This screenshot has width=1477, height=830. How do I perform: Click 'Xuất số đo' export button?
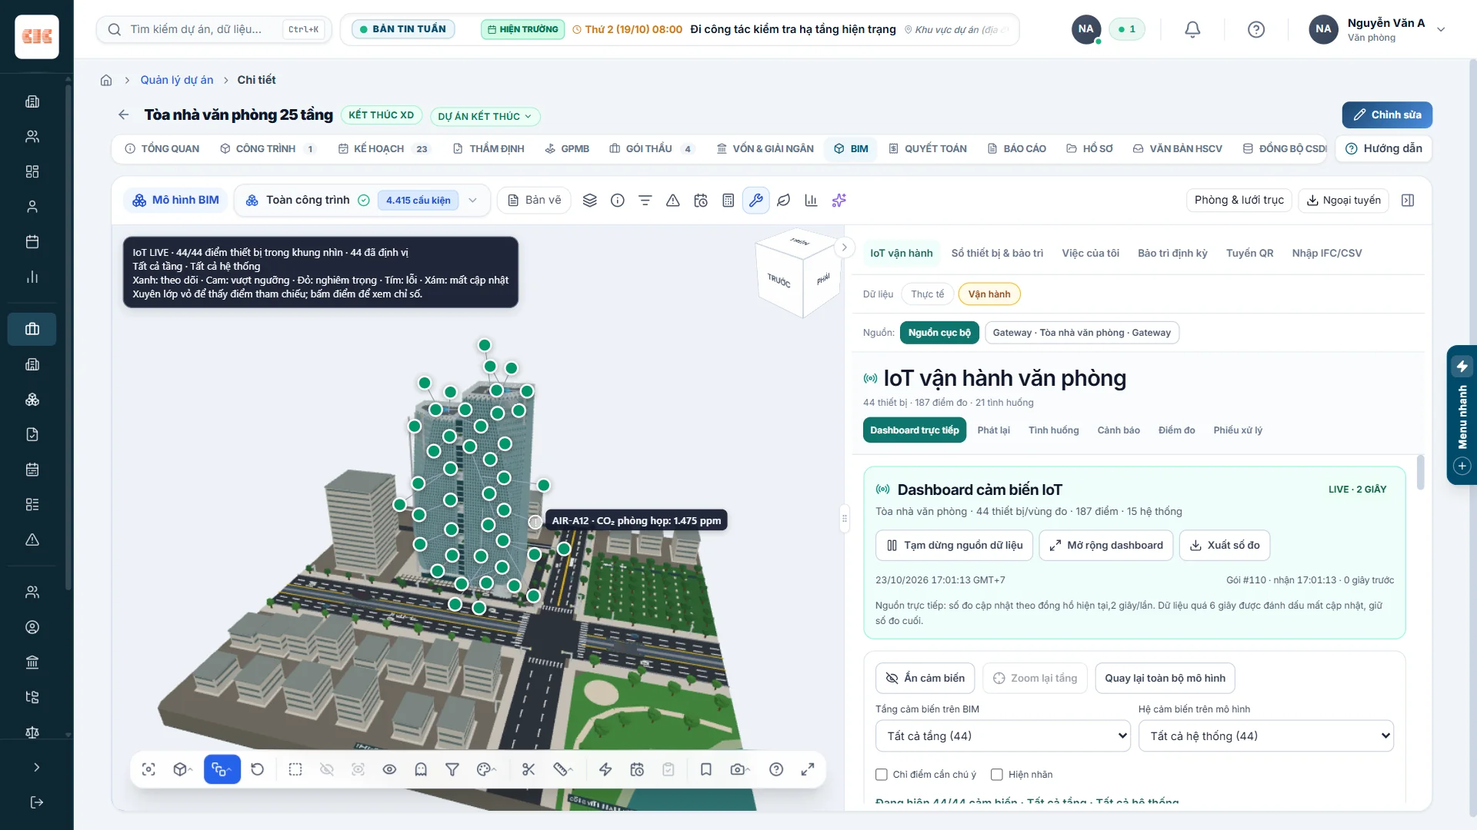(1225, 545)
